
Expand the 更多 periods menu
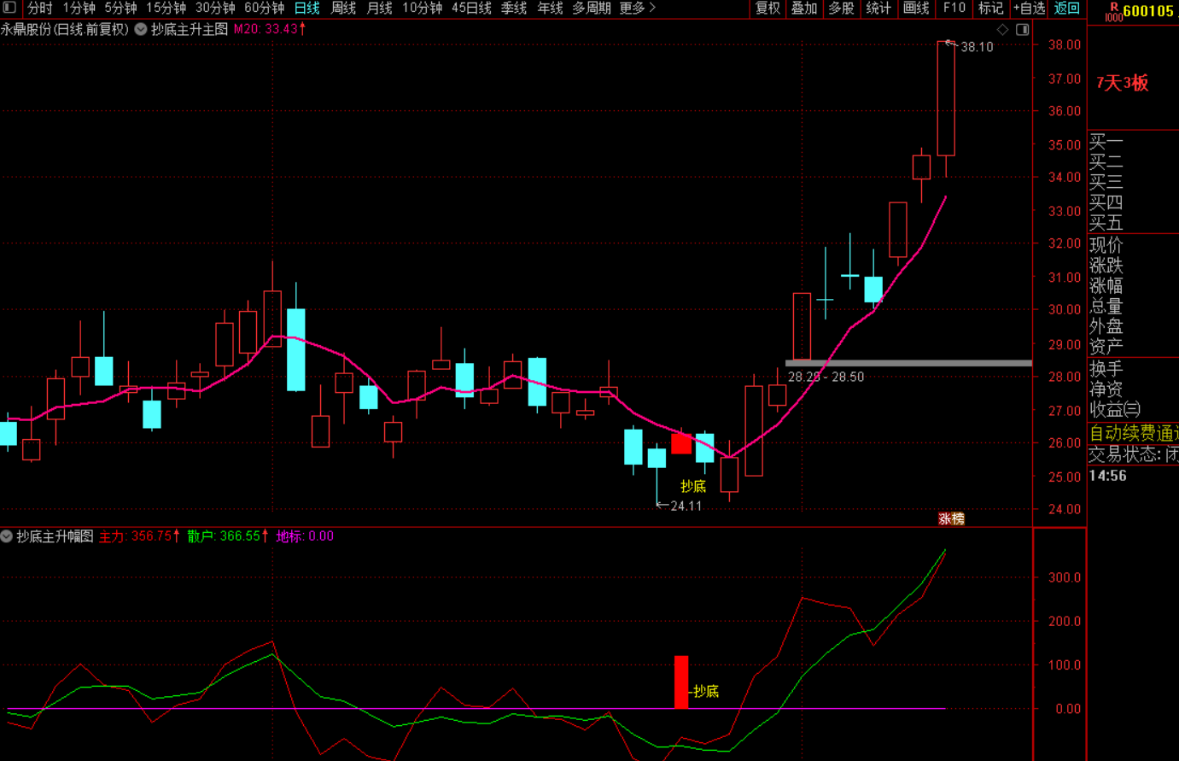click(637, 9)
